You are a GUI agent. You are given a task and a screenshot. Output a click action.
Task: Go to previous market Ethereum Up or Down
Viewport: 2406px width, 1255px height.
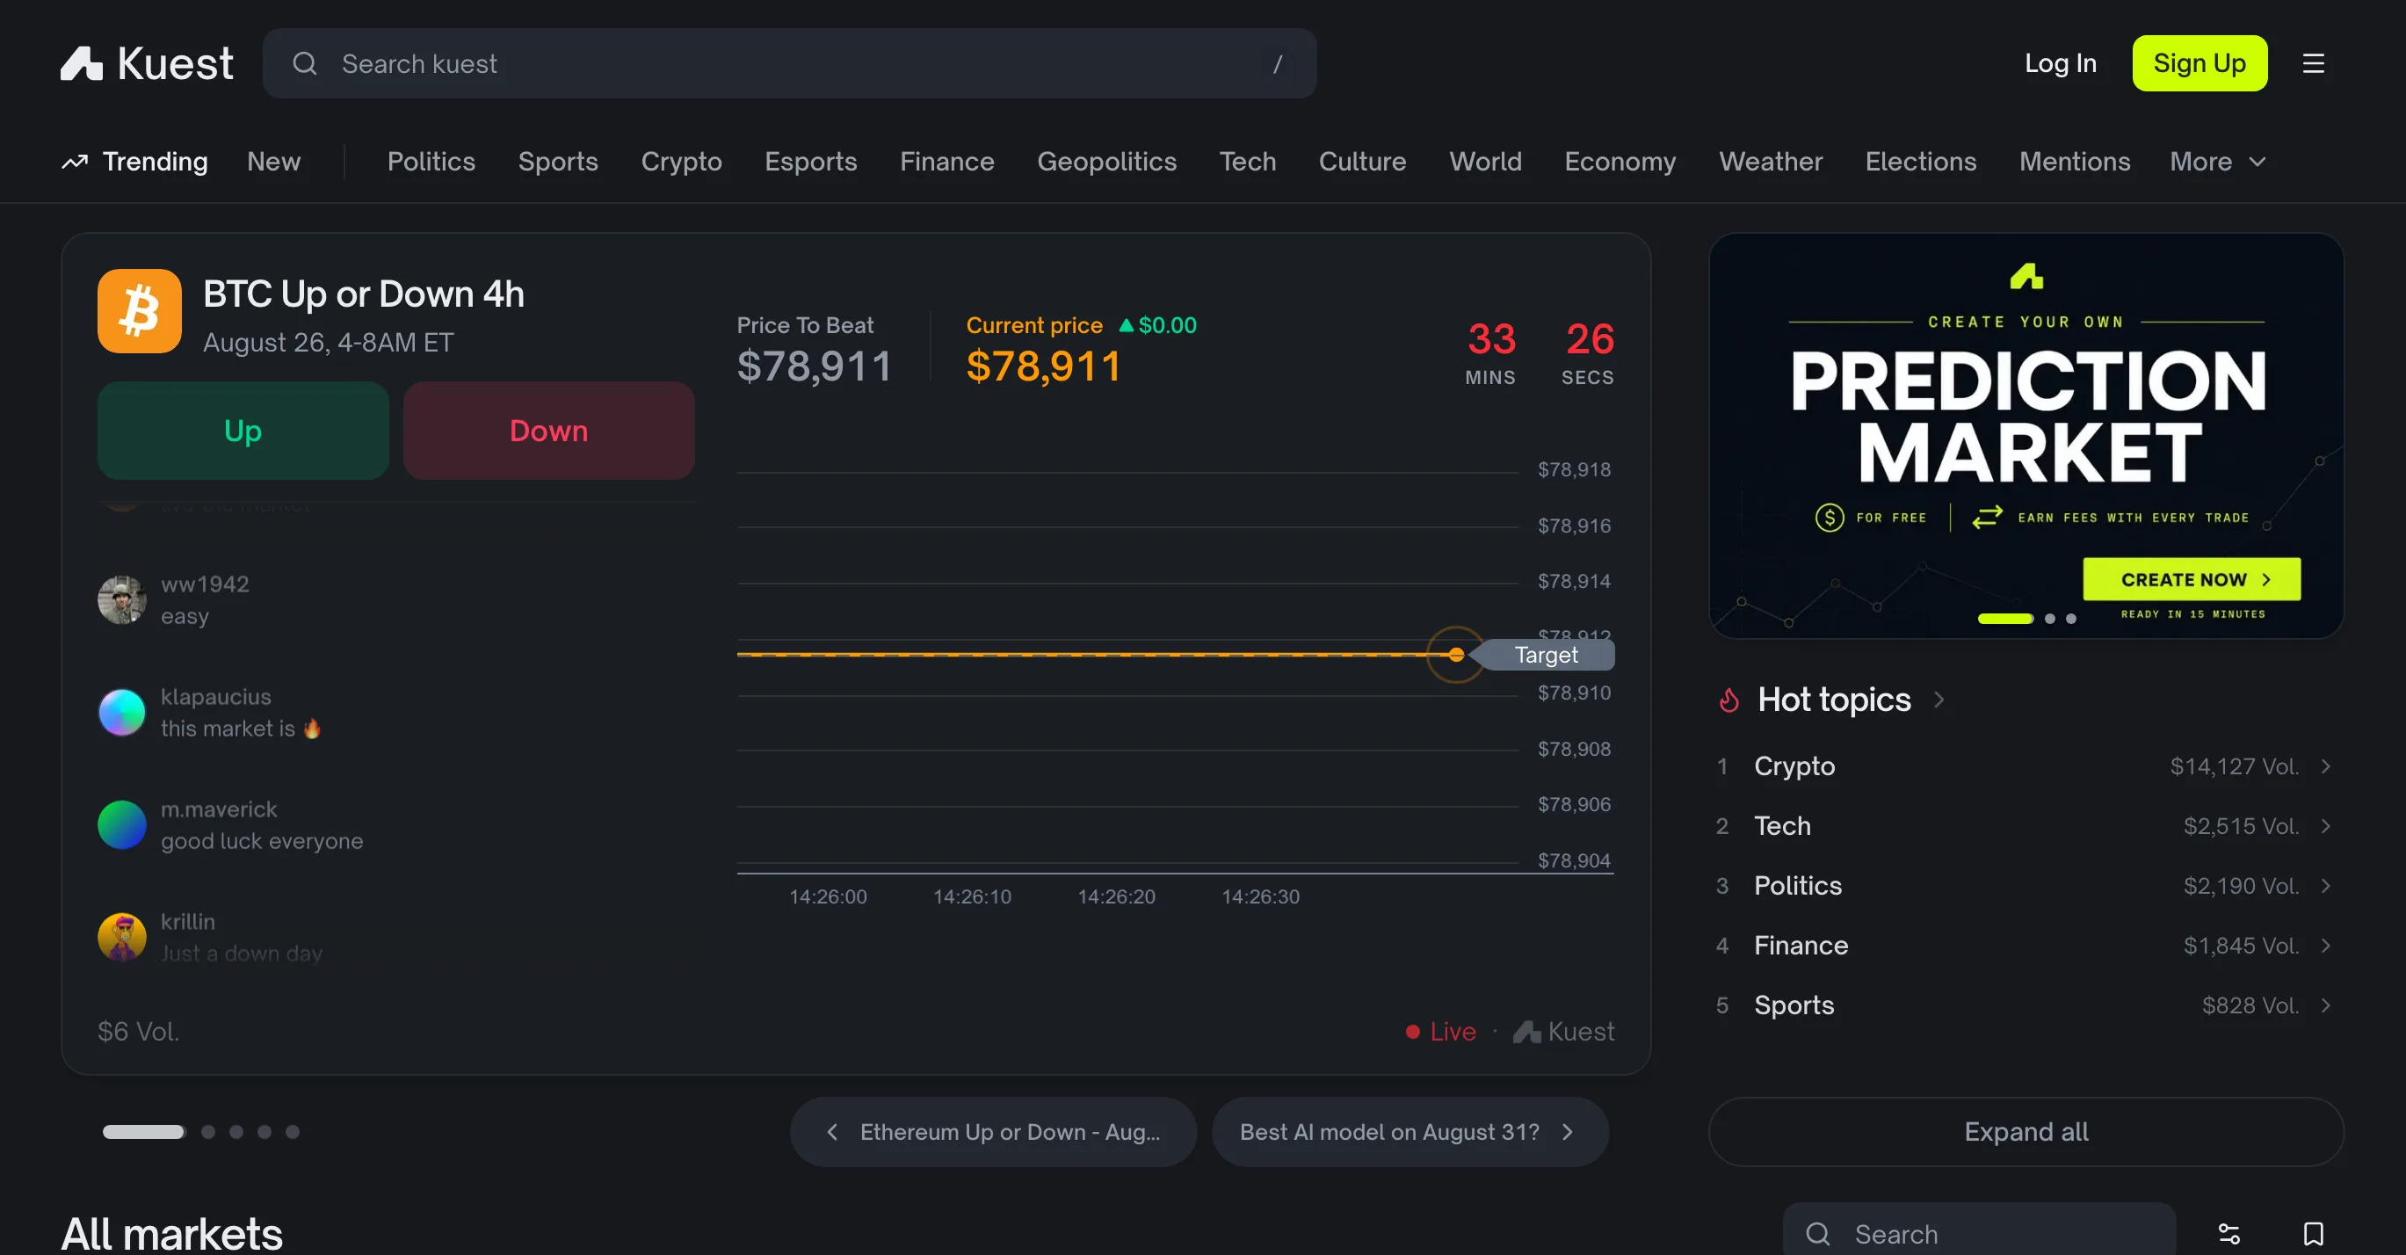pos(993,1132)
